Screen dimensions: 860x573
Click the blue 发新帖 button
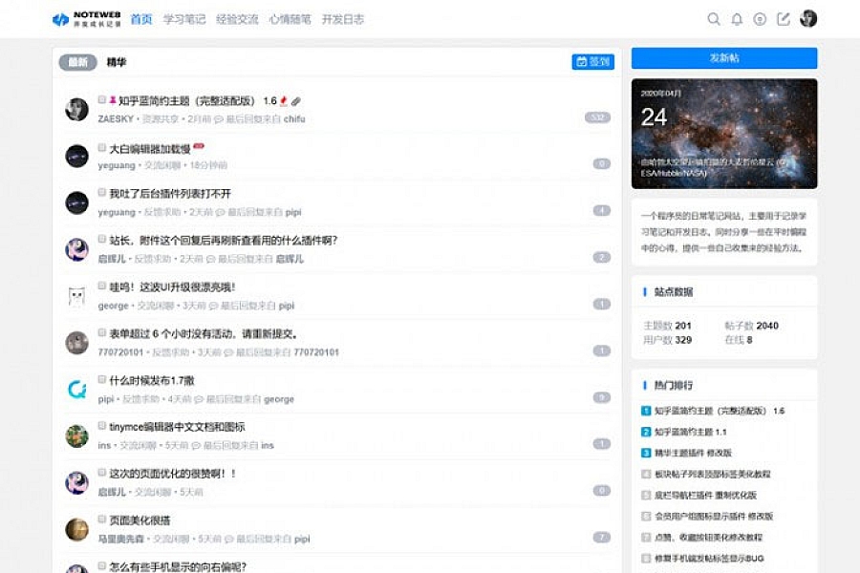click(x=724, y=58)
